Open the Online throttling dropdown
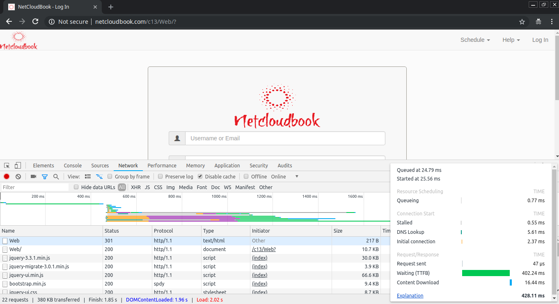559x304 pixels. 285,176
